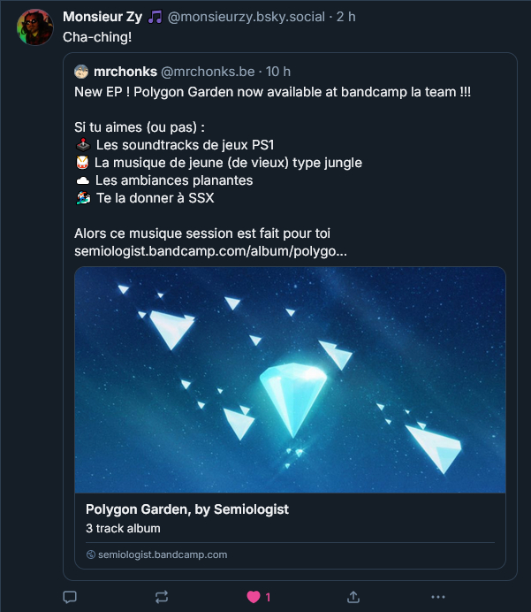Click the semiologist.bandcamp.com footer domain
This screenshot has width=531, height=612.
click(x=163, y=555)
